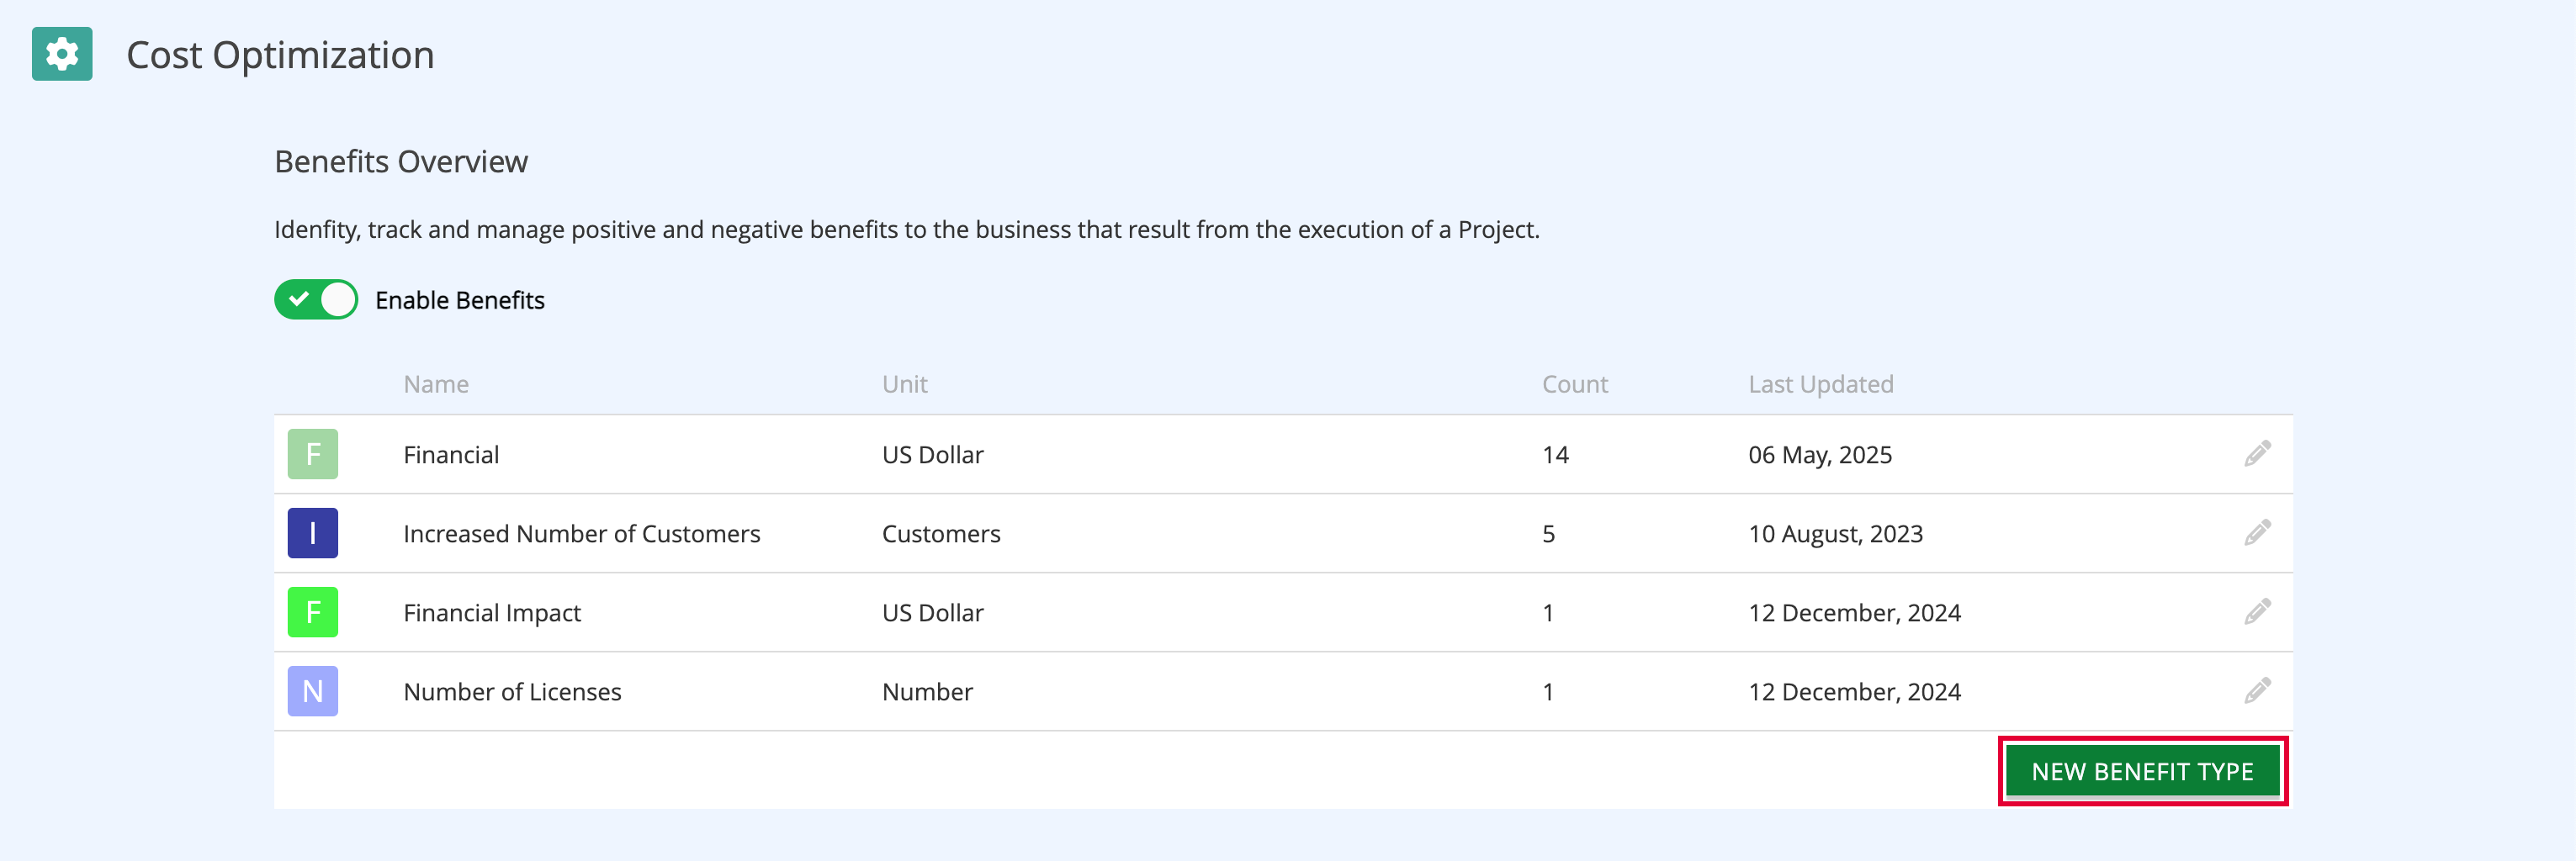Sort by the Unit column header

905,384
